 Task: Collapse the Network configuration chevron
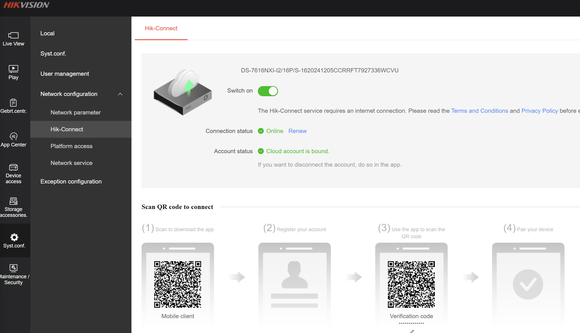tap(120, 94)
